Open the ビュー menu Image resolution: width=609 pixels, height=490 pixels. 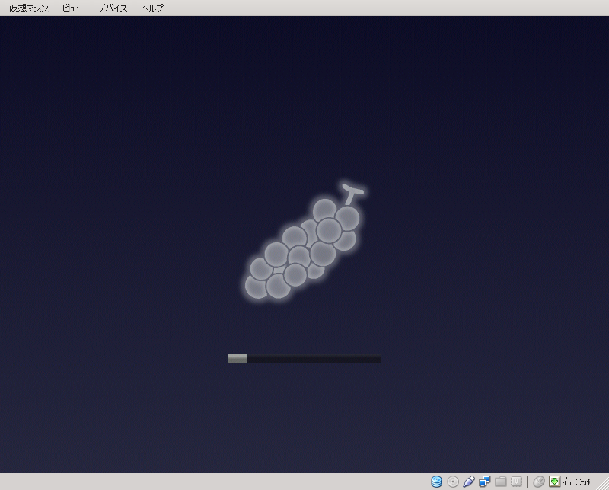(x=73, y=8)
